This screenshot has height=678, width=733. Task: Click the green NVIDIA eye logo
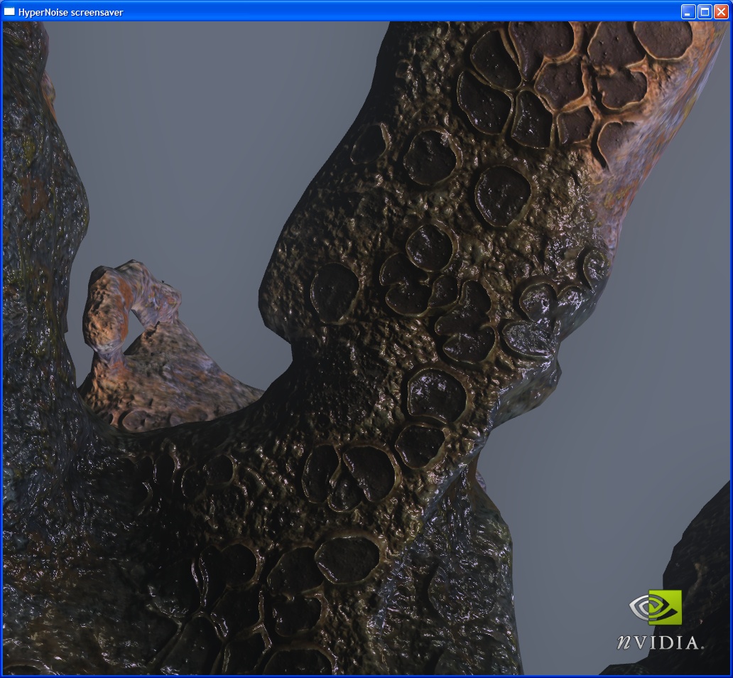(656, 608)
